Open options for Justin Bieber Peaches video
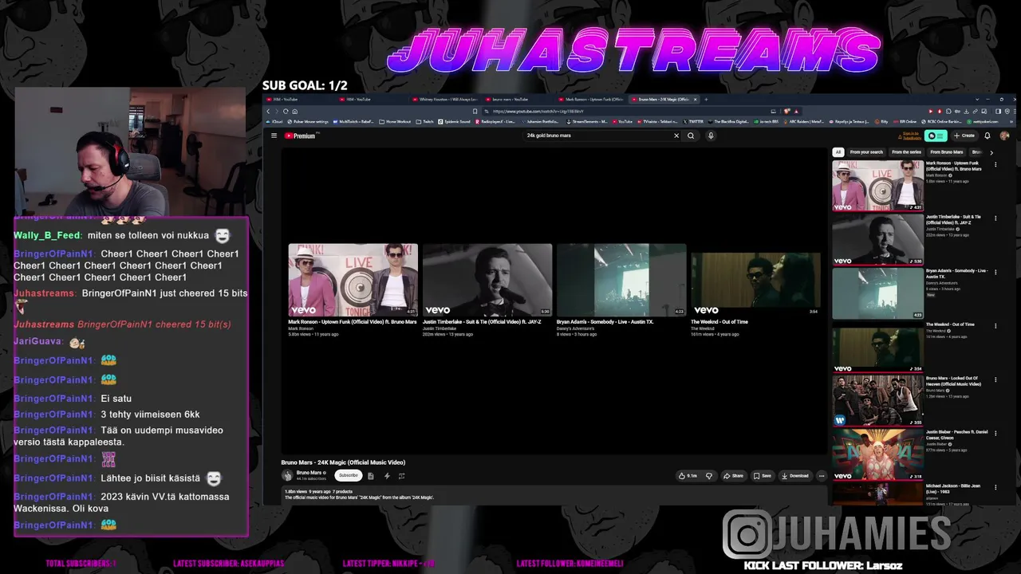 (x=995, y=433)
